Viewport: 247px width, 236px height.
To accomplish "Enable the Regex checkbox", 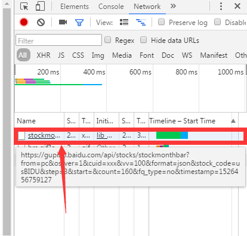I will click(108, 40).
